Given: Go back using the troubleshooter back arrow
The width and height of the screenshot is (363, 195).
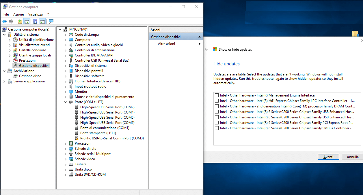Looking at the screenshot, I should 206,49.
